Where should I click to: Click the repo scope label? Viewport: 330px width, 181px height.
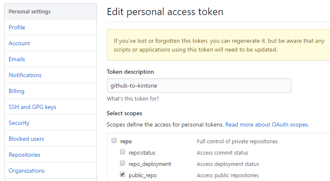(126, 142)
